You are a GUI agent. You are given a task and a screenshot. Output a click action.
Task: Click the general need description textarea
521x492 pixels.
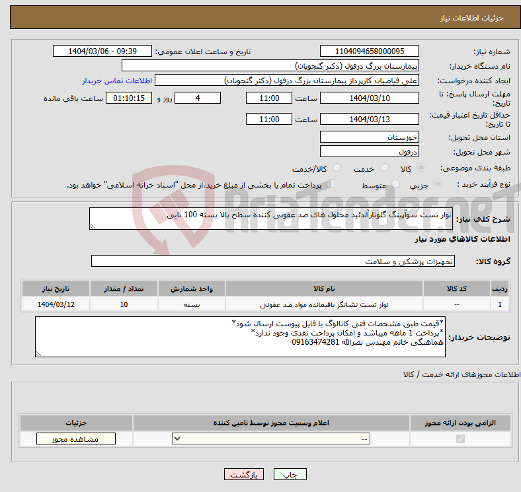coord(271,219)
